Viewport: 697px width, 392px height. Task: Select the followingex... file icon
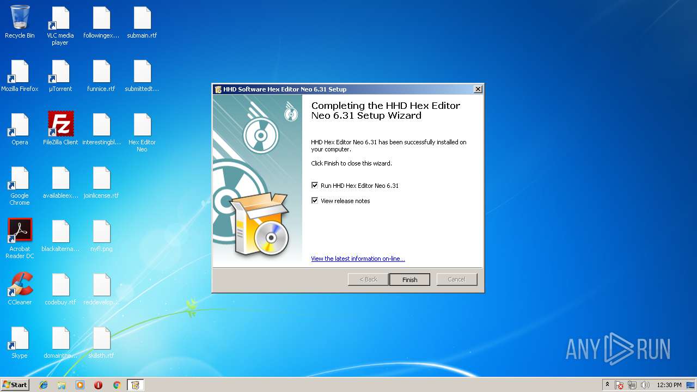tap(101, 22)
